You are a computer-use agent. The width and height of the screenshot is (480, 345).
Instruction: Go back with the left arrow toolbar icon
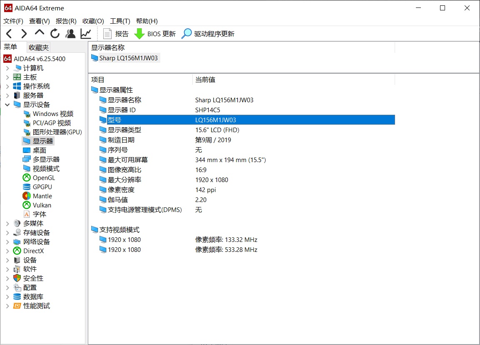pos(9,34)
